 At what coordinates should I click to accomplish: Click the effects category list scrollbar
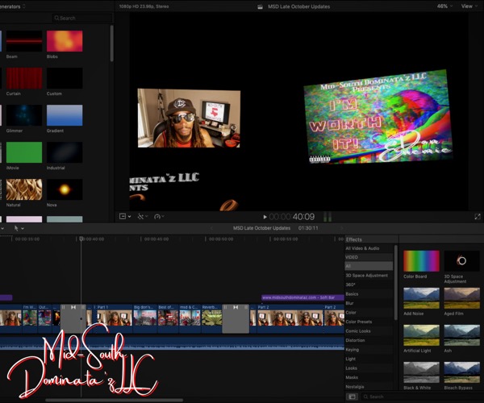(x=396, y=282)
